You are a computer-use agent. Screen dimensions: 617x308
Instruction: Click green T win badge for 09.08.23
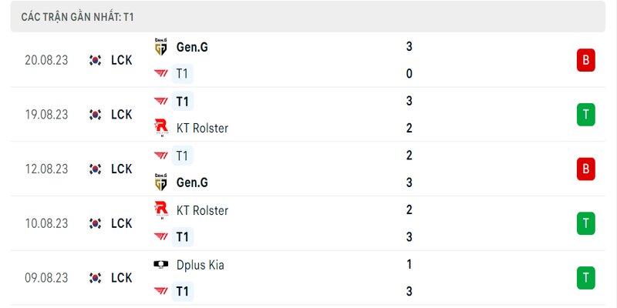coord(586,278)
